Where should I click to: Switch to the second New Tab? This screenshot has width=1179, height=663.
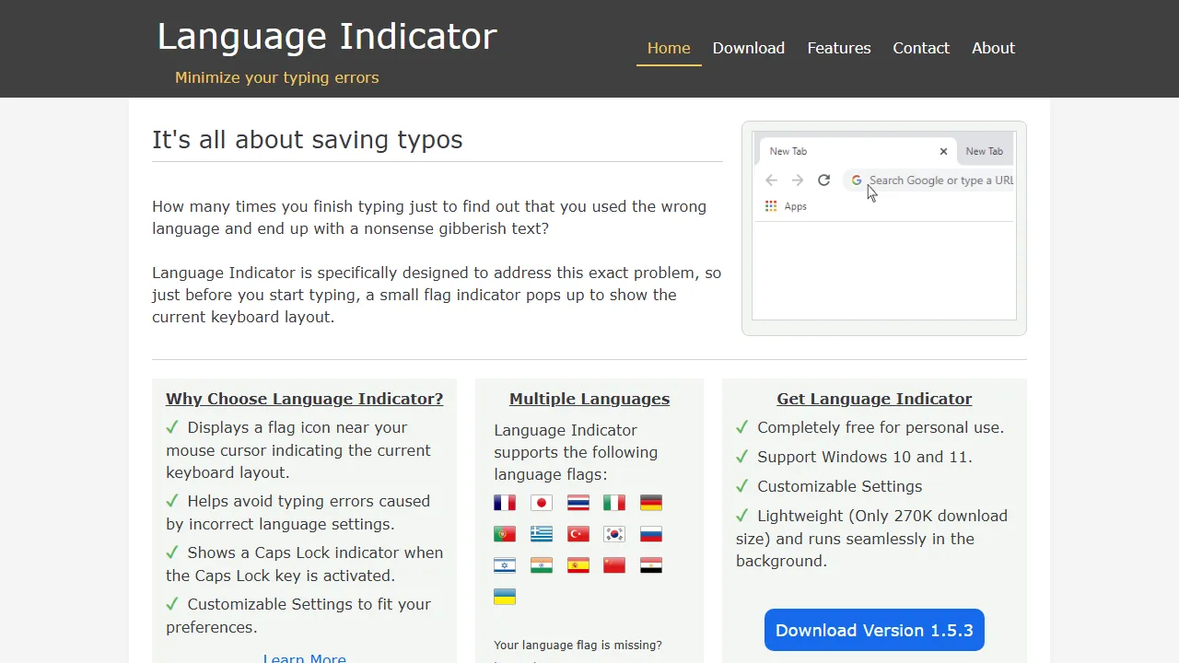(x=984, y=150)
